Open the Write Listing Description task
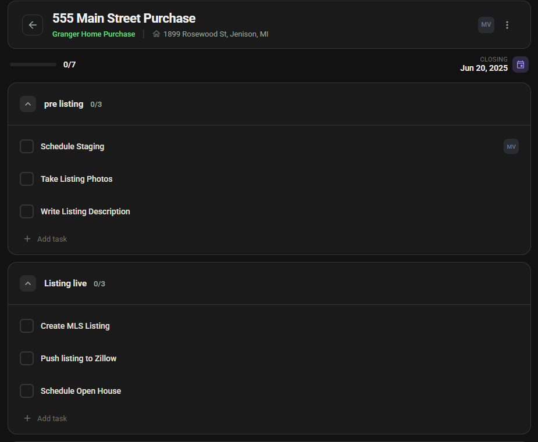The height and width of the screenshot is (442, 538). [85, 211]
